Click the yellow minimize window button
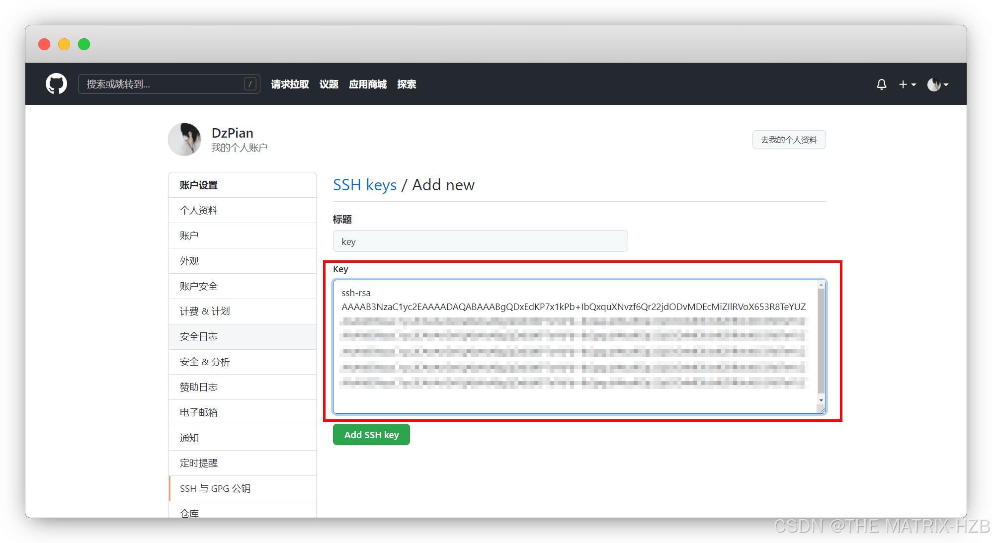 pos(64,44)
